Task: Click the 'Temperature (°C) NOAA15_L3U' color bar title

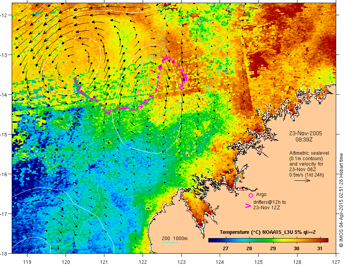Action: click(x=268, y=232)
